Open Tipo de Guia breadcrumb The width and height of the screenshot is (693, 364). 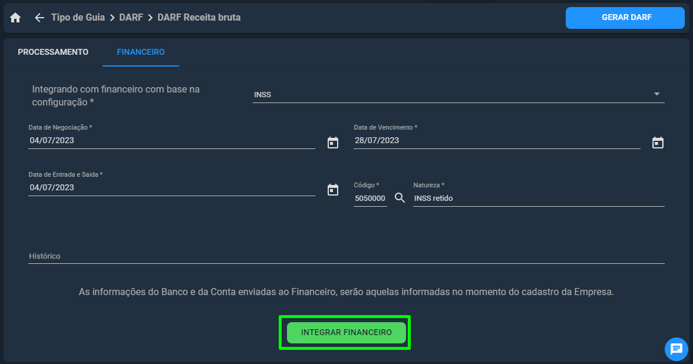[78, 18]
